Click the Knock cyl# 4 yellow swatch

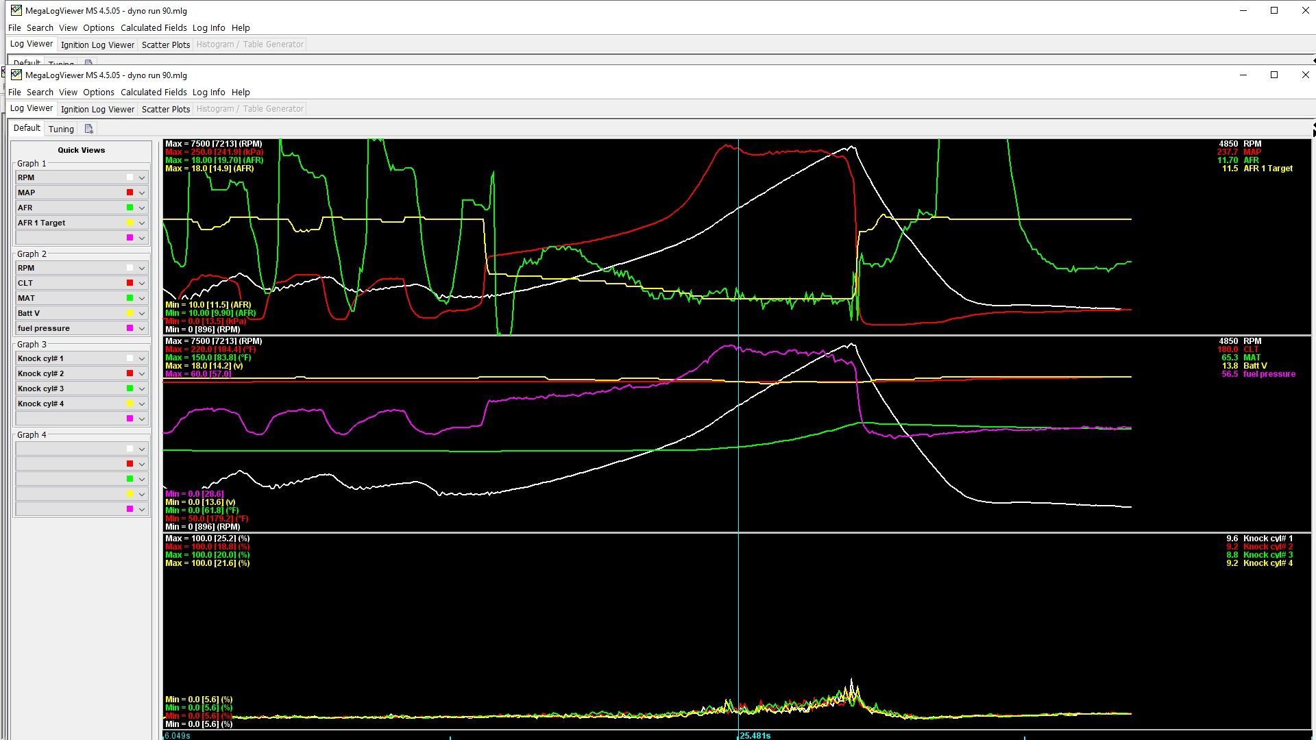tap(130, 404)
